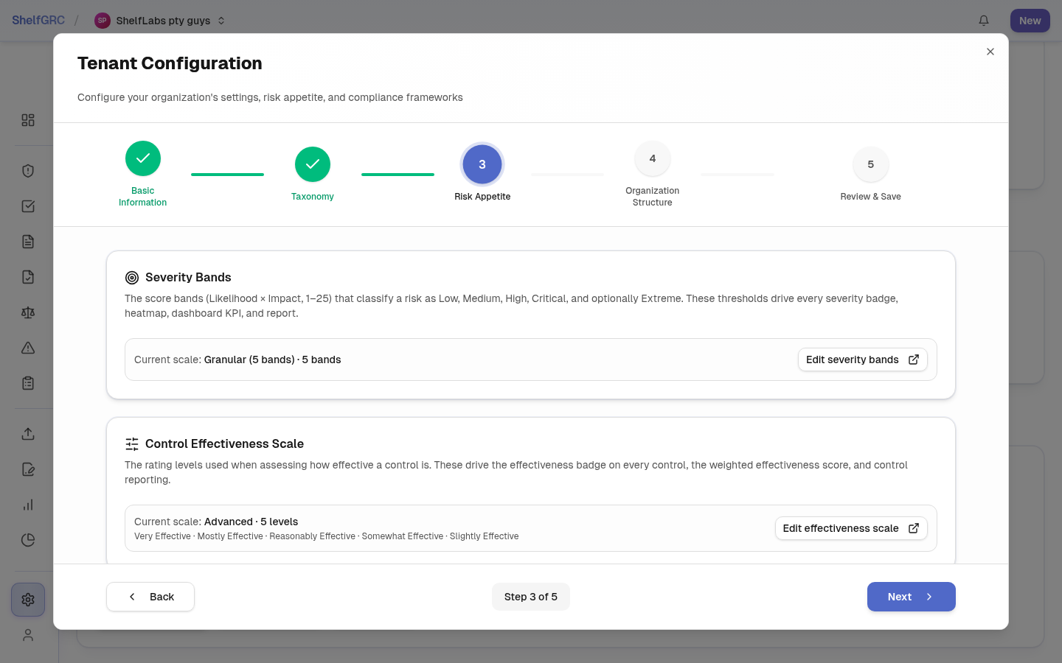The height and width of the screenshot is (663, 1062).
Task: Click the Step 3 of 5 indicator
Action: point(531,597)
